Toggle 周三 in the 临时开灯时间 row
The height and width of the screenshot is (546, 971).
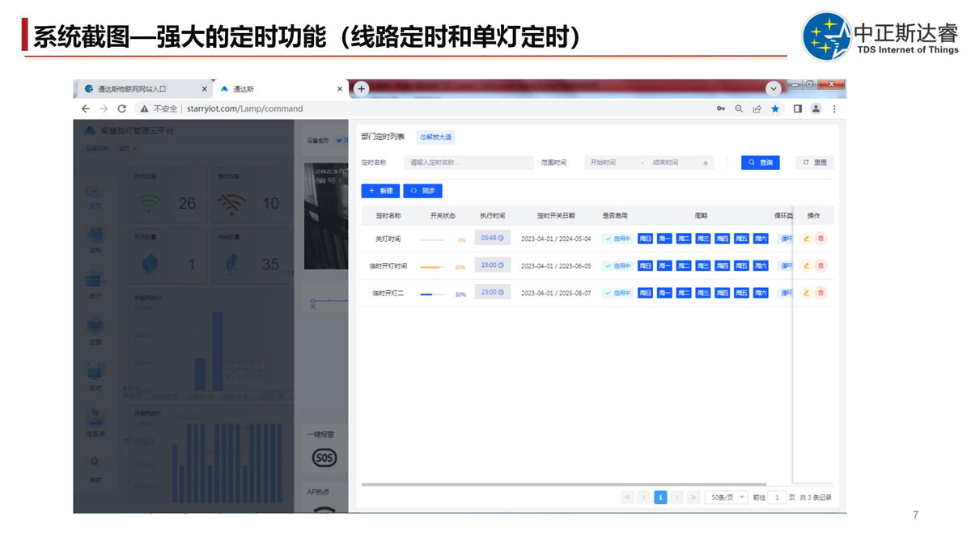(x=702, y=266)
